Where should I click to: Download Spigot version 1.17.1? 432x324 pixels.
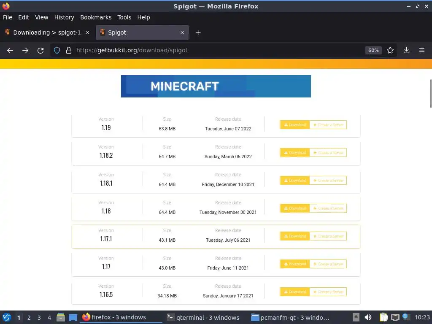[295, 236]
